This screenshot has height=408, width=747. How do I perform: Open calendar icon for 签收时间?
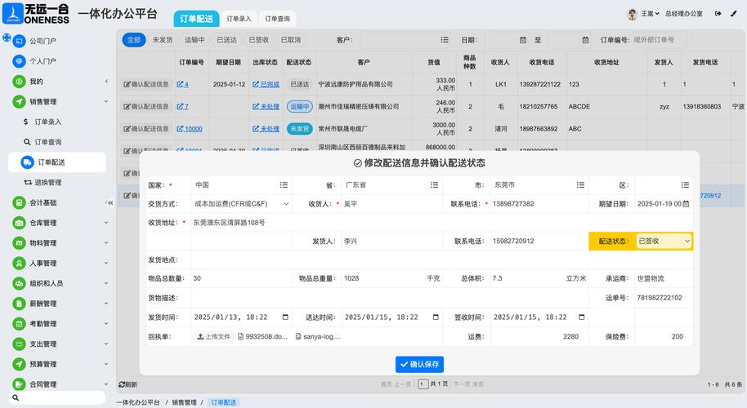[581, 317]
